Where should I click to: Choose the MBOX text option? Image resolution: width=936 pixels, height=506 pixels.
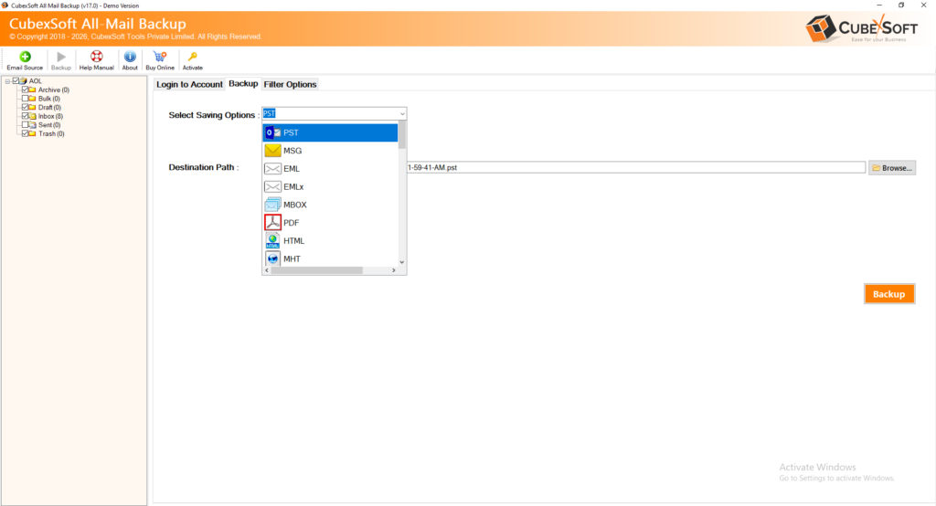[x=295, y=205]
